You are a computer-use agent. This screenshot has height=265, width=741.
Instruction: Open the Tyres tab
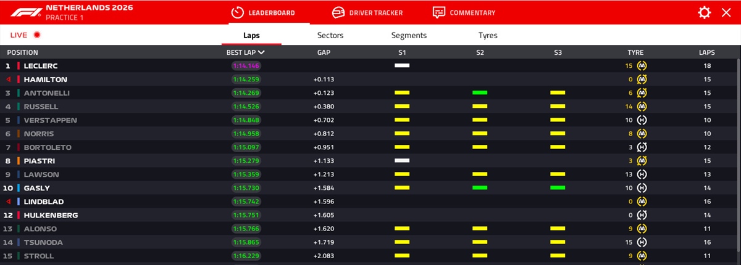point(488,35)
